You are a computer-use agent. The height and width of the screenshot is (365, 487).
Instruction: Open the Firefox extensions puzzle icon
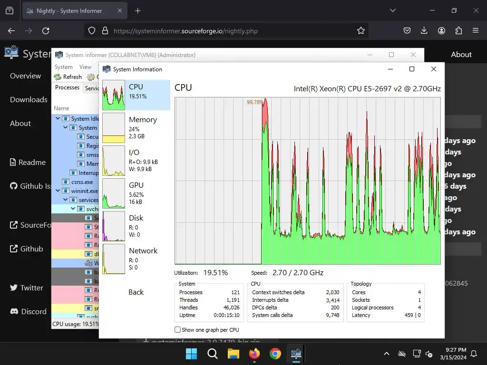tap(458, 30)
